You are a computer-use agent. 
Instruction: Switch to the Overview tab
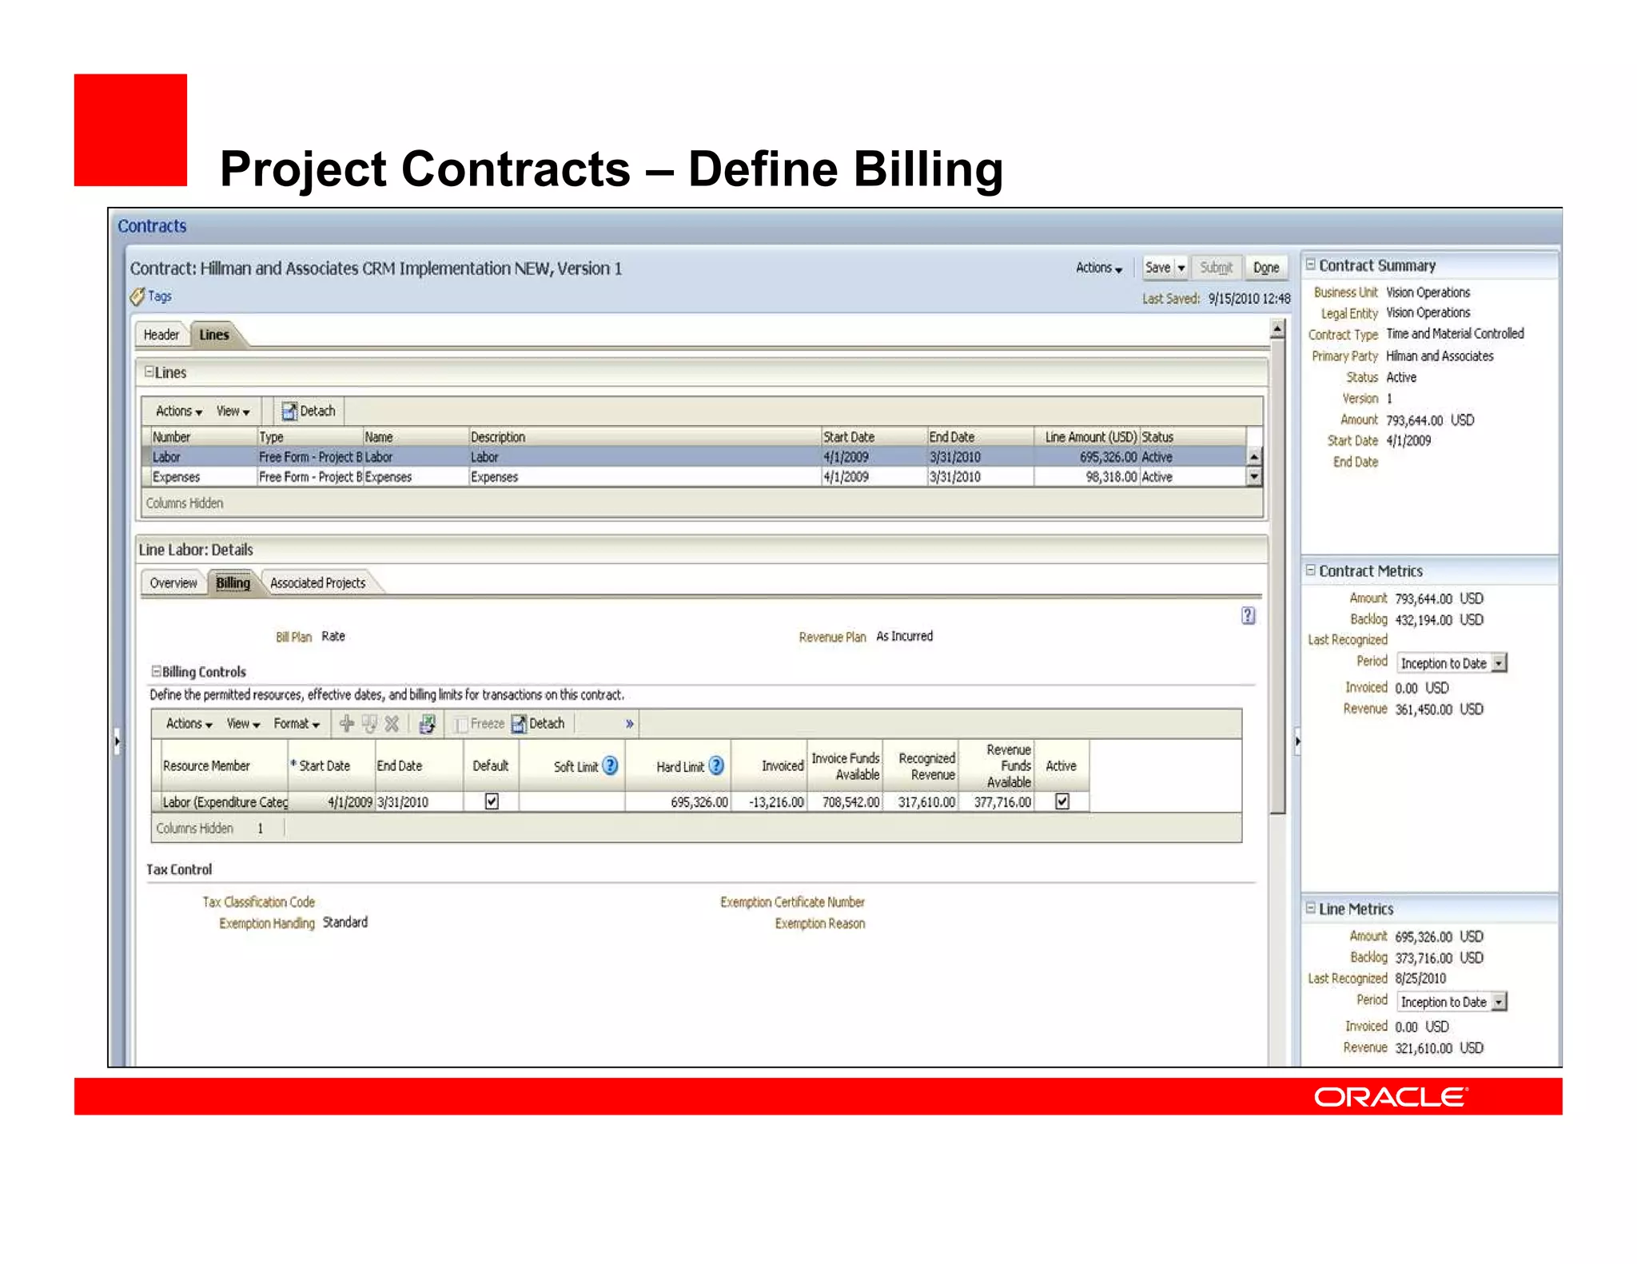tap(173, 582)
